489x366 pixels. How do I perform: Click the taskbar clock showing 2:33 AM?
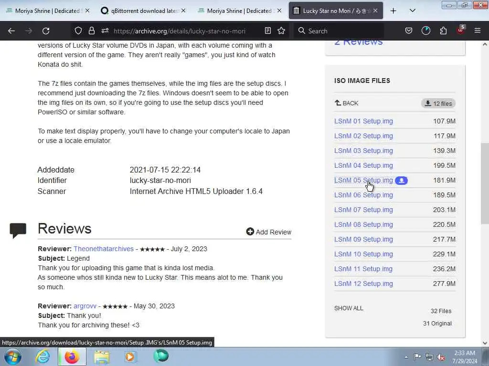(x=465, y=357)
